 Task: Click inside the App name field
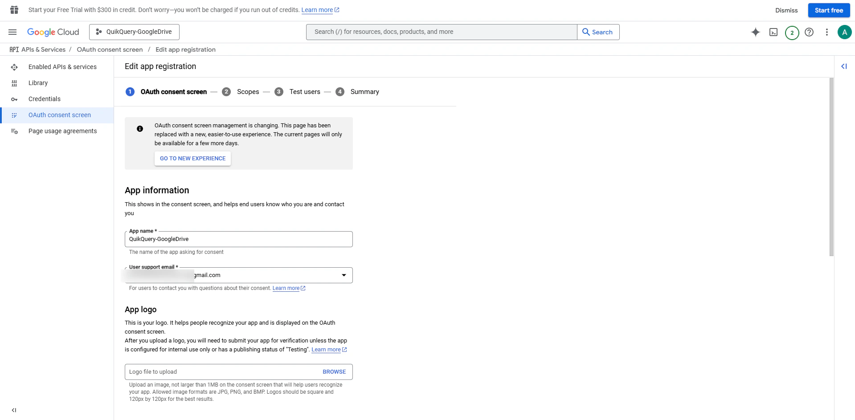click(x=239, y=239)
